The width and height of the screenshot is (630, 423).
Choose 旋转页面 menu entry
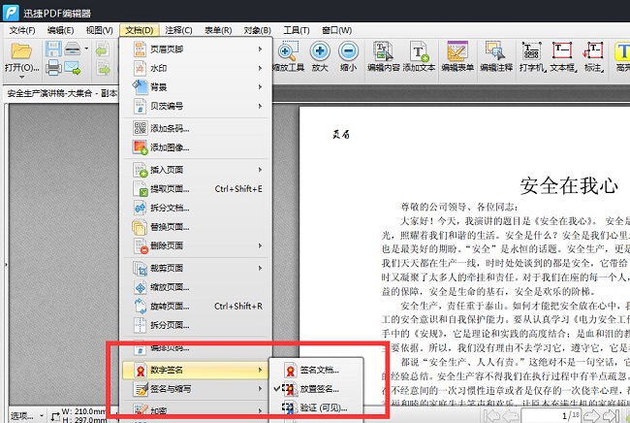196,306
